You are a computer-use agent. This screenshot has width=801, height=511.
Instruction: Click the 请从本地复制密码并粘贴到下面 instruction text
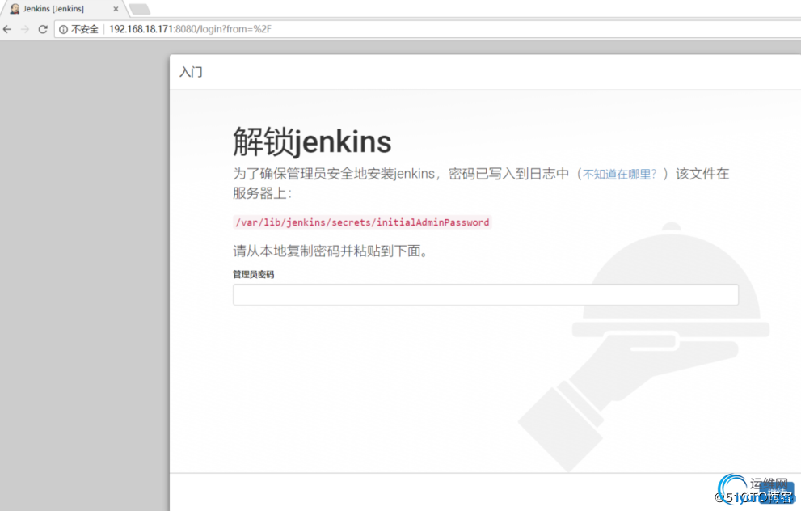pos(331,251)
